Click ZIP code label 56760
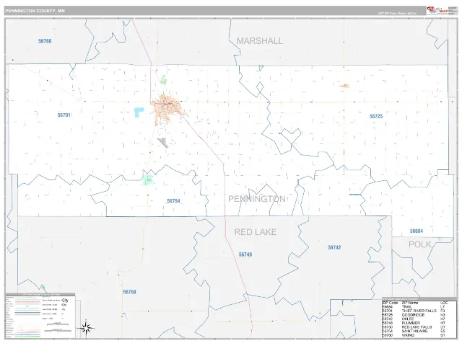Image resolution: width=462 pixels, height=346 pixels. (x=45, y=41)
